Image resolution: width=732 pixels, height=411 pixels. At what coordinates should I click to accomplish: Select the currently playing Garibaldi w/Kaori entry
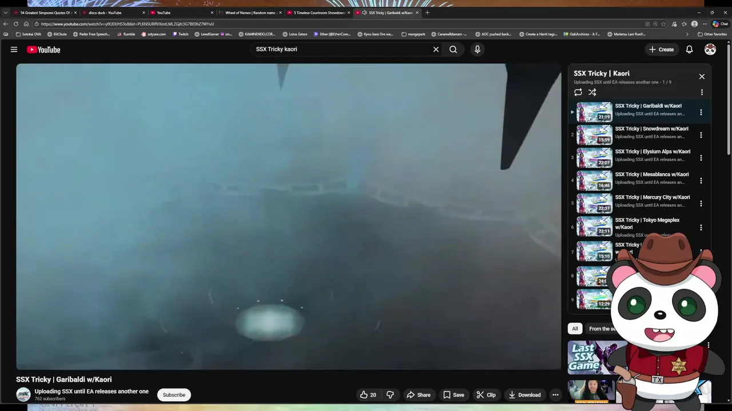click(639, 112)
